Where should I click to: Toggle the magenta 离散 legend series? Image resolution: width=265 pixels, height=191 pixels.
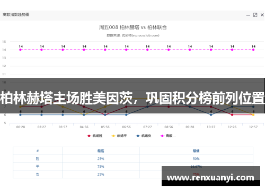(x=168, y=136)
